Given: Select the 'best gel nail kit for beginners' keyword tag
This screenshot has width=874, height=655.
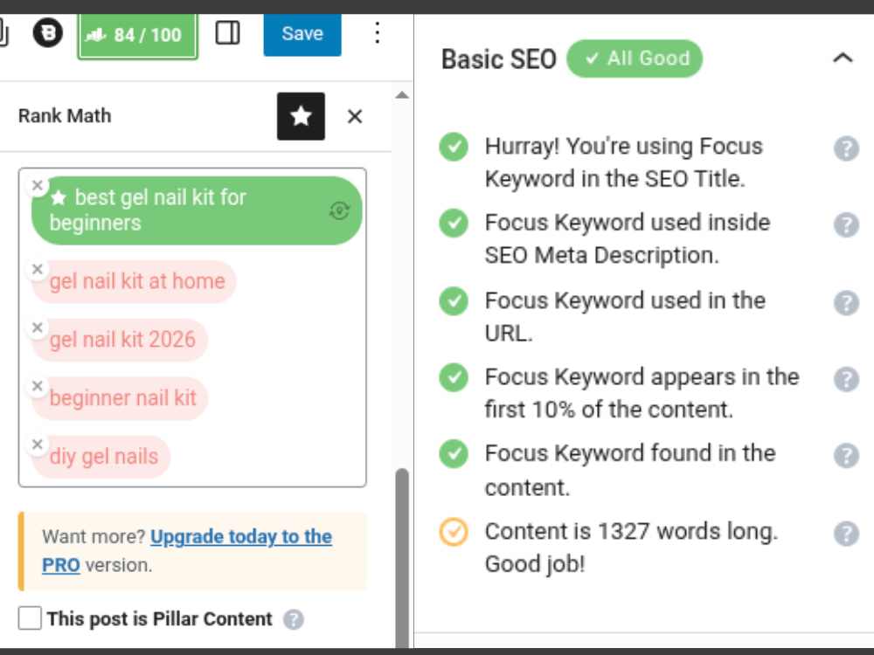Looking at the screenshot, I should point(197,210).
